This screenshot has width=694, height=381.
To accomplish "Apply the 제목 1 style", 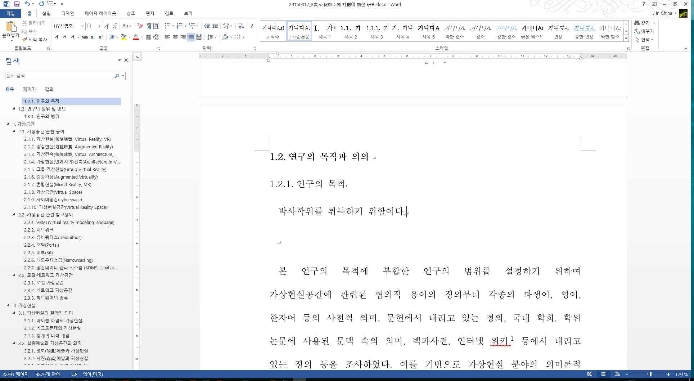I will (x=325, y=31).
